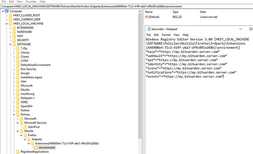Click the Intel folder icon
This screenshot has width=253, height=154.
pyautogui.click(x=18, y=82)
